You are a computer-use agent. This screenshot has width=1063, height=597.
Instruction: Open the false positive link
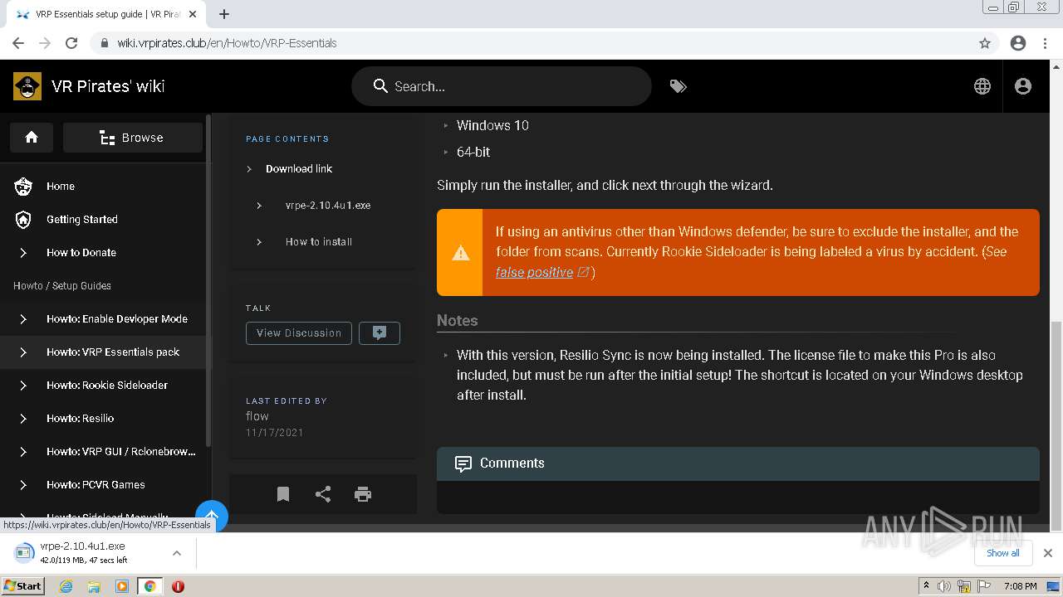click(x=535, y=272)
